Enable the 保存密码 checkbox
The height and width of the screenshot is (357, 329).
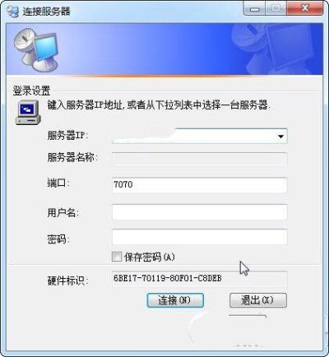pos(117,257)
